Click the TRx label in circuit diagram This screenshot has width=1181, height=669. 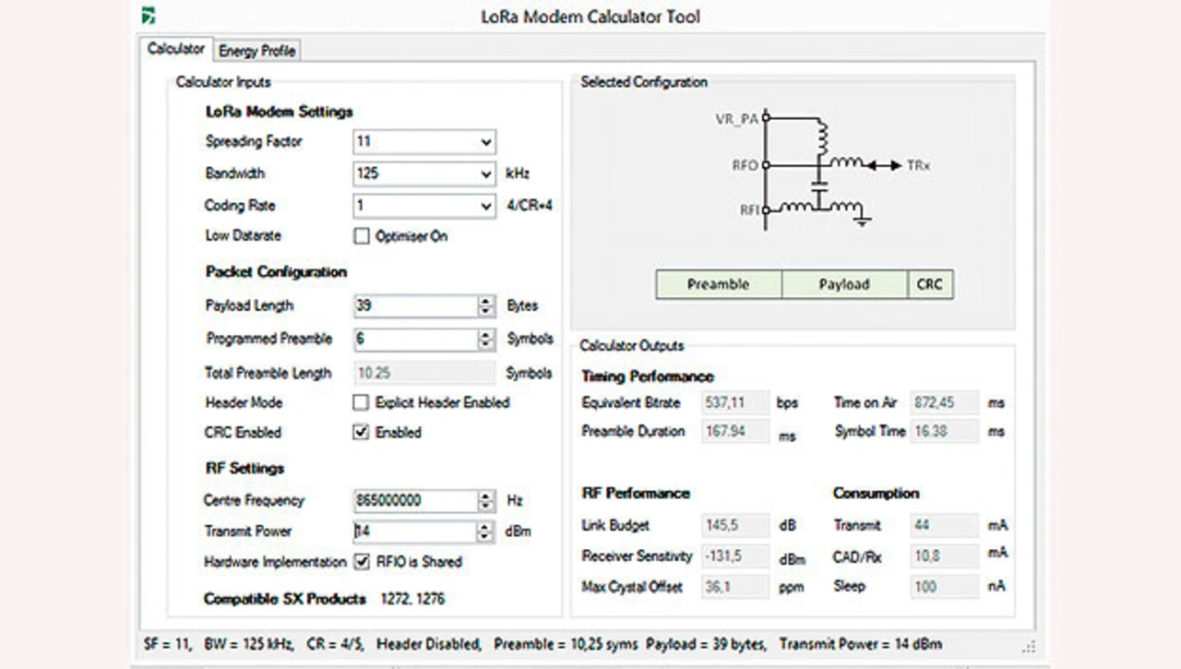[x=919, y=165]
